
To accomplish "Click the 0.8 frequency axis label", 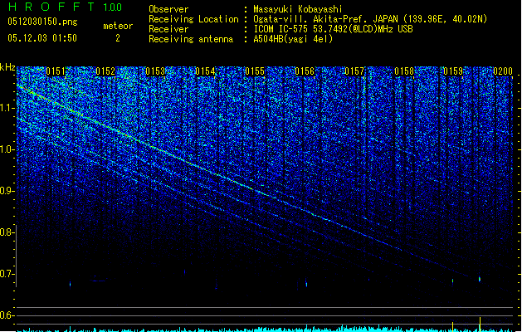I will click(x=7, y=232).
